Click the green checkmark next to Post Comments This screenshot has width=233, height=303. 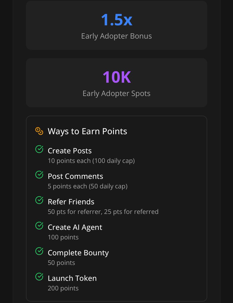click(x=39, y=175)
